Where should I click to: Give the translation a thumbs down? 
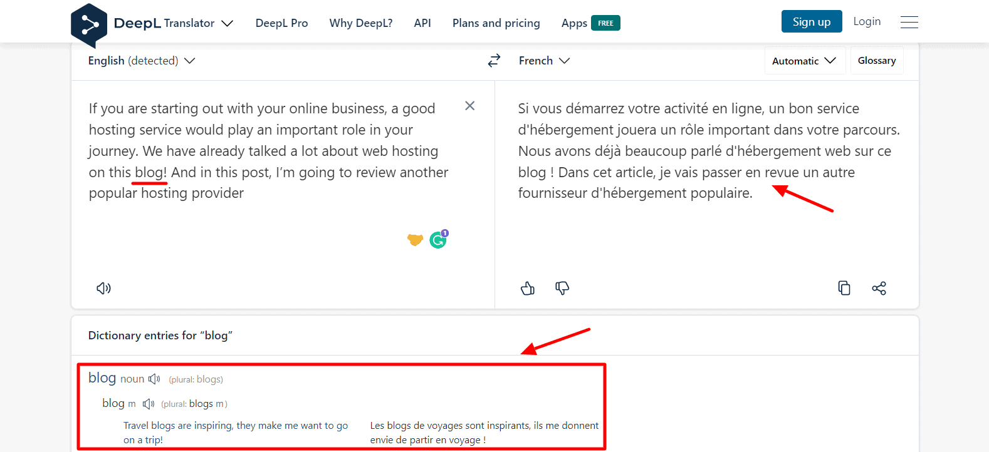coord(562,288)
